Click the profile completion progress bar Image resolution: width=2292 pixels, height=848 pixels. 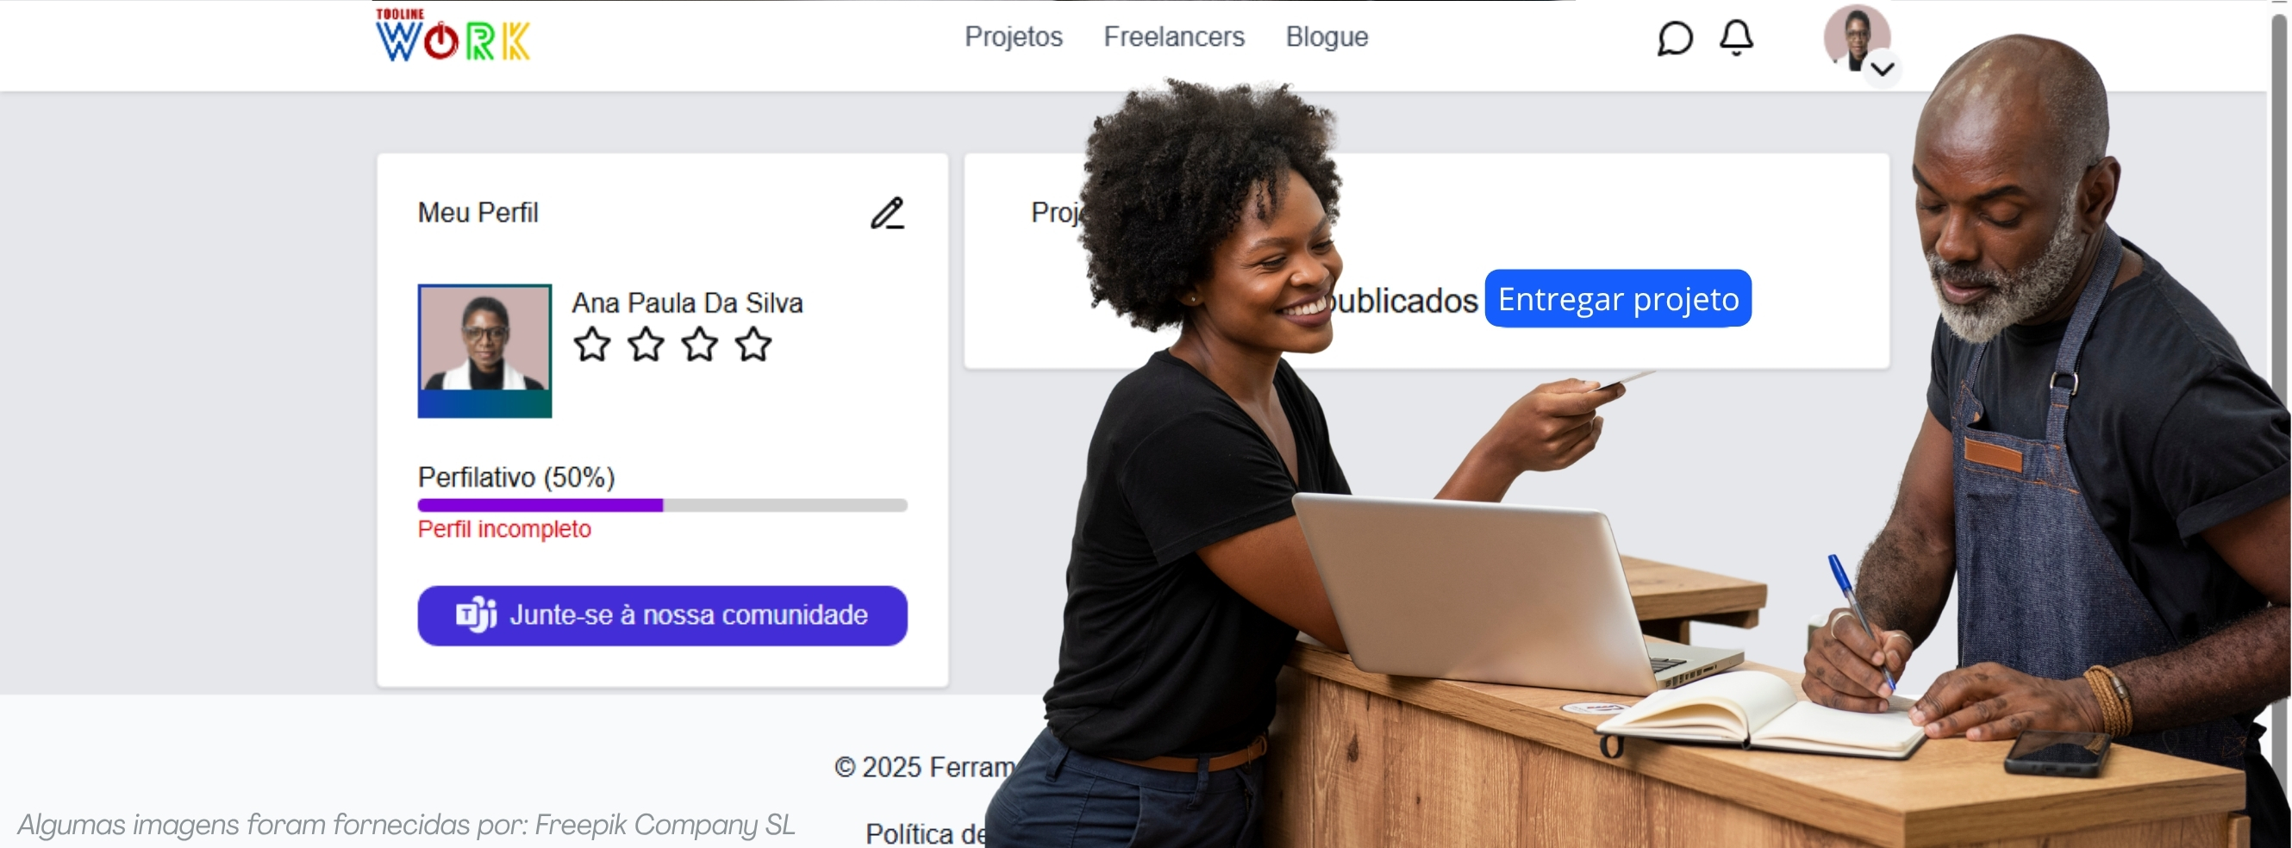662,505
